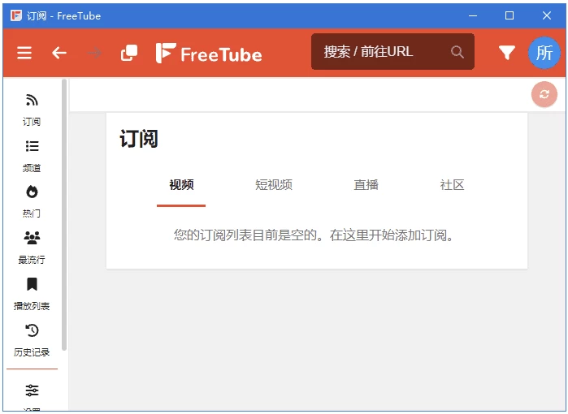Open 最流行 most popular in sidebar

click(32, 247)
